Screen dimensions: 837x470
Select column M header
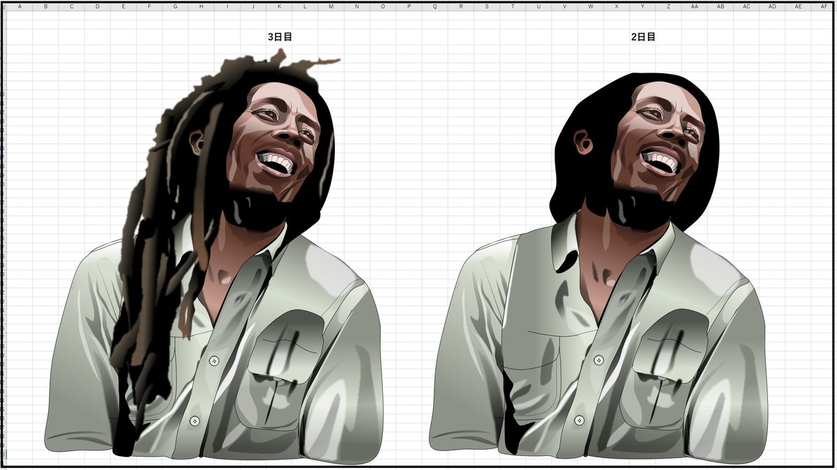coord(331,6)
